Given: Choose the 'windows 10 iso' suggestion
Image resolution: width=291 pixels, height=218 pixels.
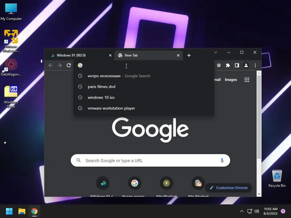Looking at the screenshot, I should pyautogui.click(x=144, y=97).
